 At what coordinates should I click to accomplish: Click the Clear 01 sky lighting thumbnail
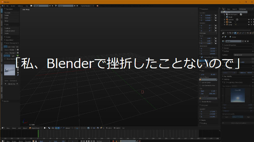tap(238, 95)
